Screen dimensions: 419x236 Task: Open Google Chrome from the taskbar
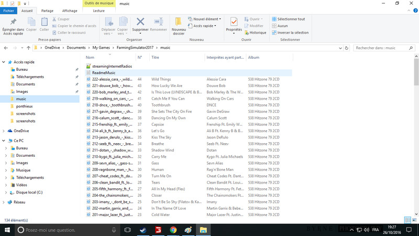point(173,230)
